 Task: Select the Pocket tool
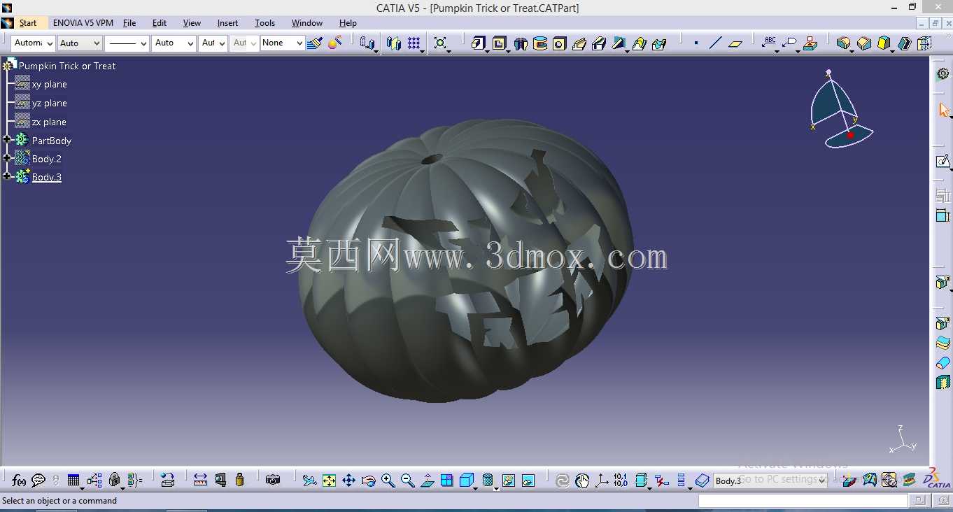click(499, 43)
